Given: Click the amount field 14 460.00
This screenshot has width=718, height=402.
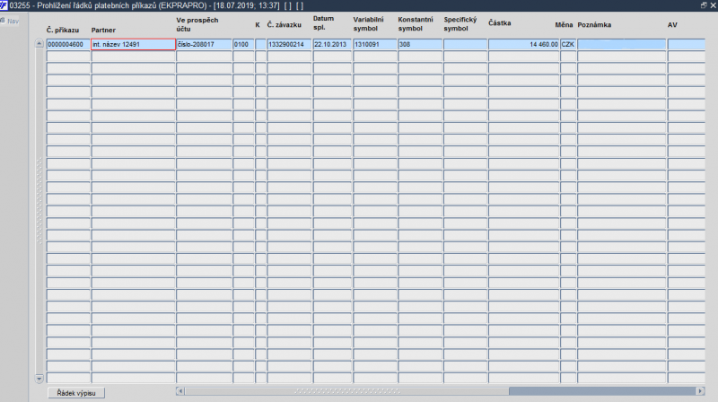Looking at the screenshot, I should [x=523, y=44].
